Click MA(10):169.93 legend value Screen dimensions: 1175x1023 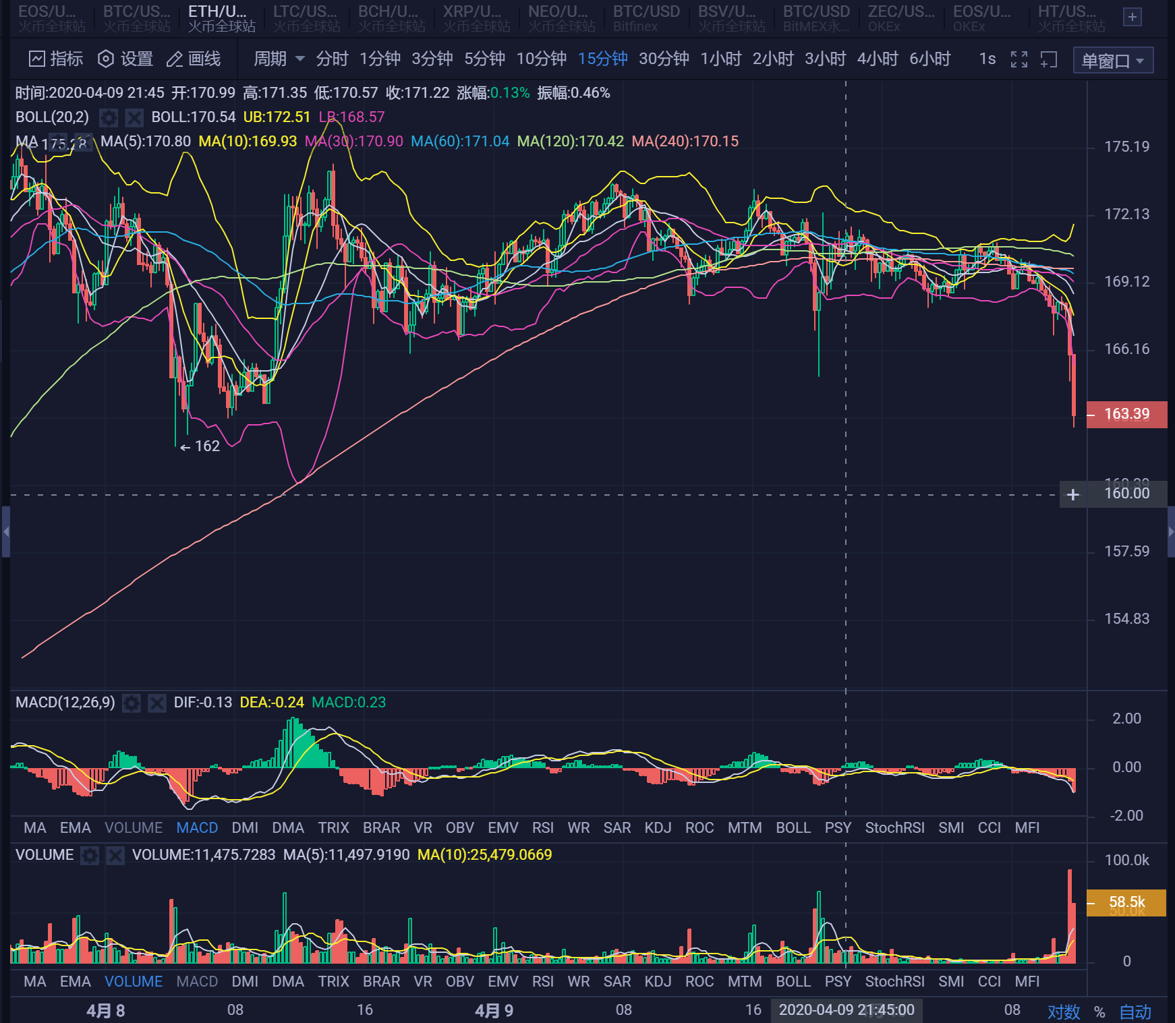(x=248, y=142)
